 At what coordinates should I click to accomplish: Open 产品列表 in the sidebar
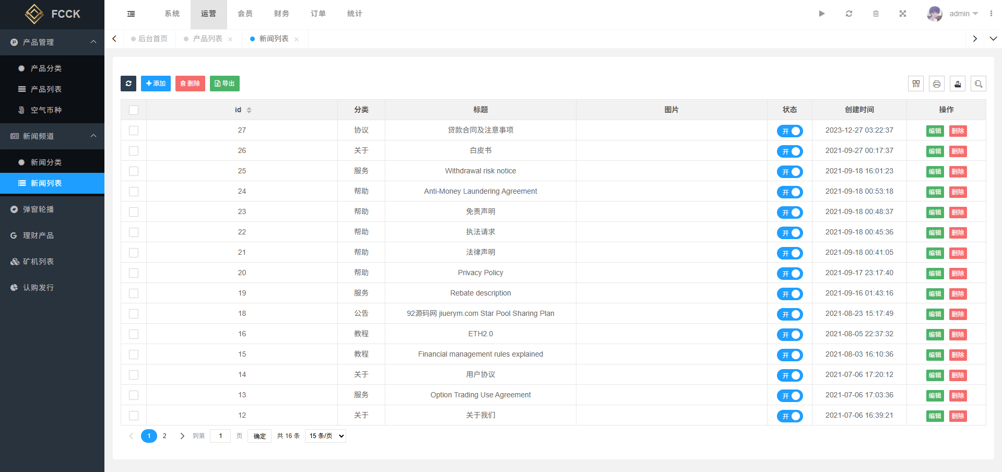(52, 89)
